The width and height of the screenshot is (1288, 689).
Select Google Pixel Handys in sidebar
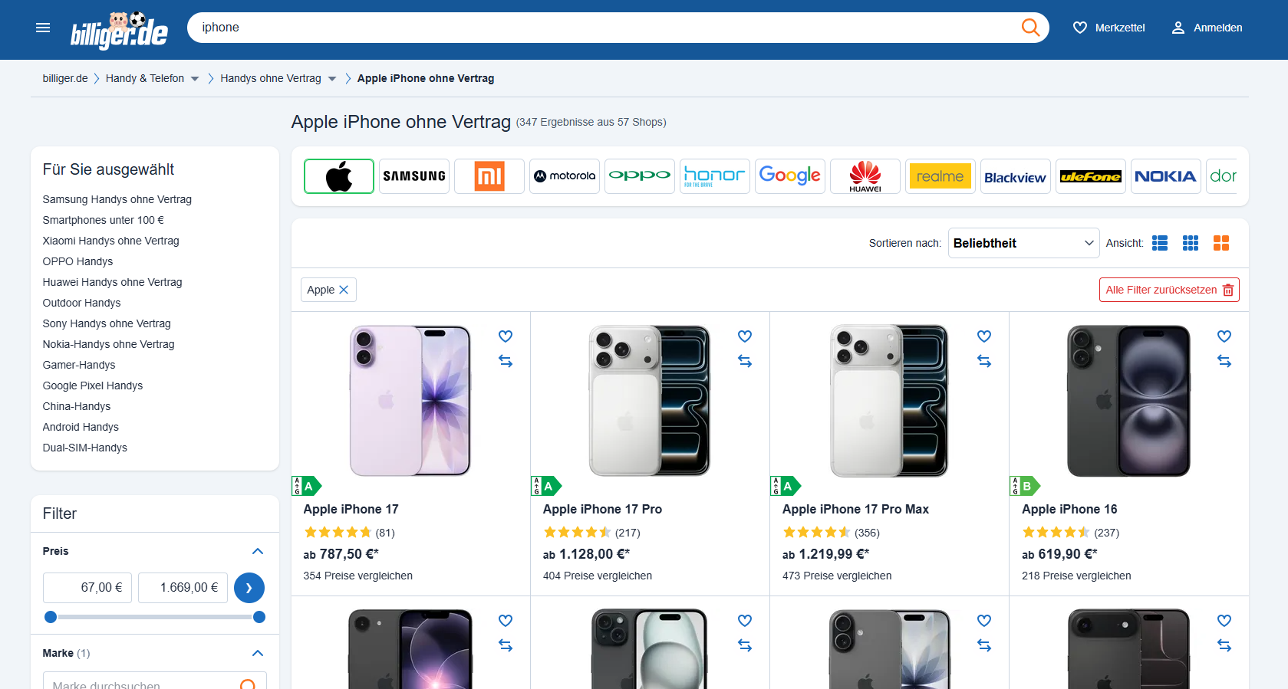93,386
